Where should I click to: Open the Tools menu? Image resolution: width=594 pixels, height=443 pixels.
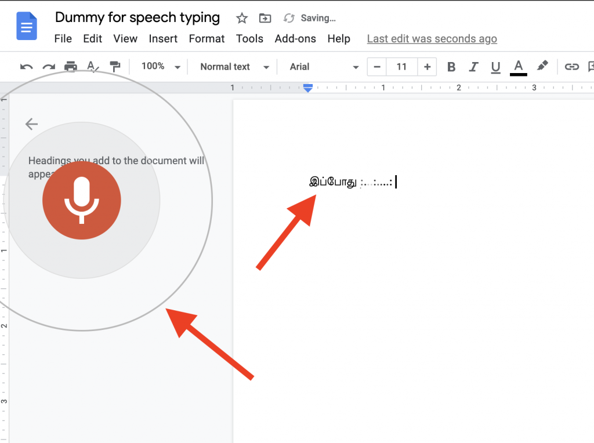point(249,39)
